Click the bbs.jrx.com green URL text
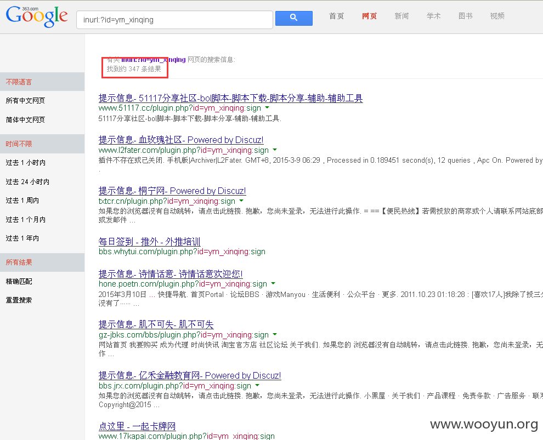The height and width of the screenshot is (440, 543). click(175, 386)
